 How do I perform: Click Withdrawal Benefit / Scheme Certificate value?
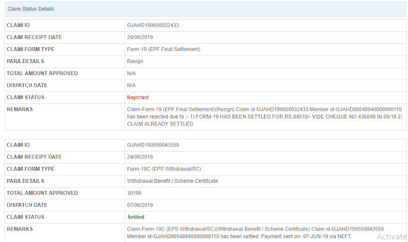[x=173, y=181]
